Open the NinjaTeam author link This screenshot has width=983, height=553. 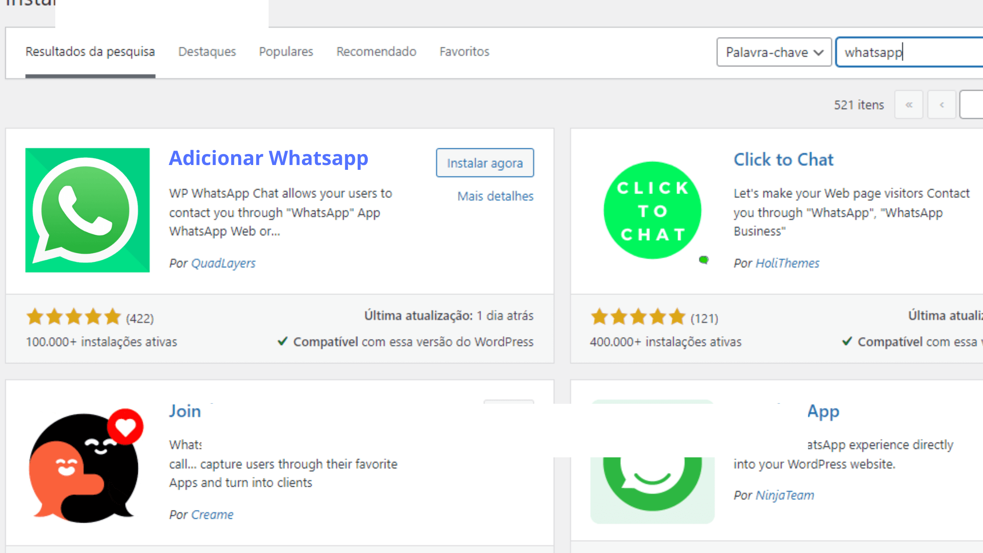pos(785,495)
